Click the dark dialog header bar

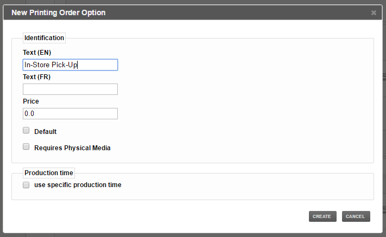pos(193,12)
